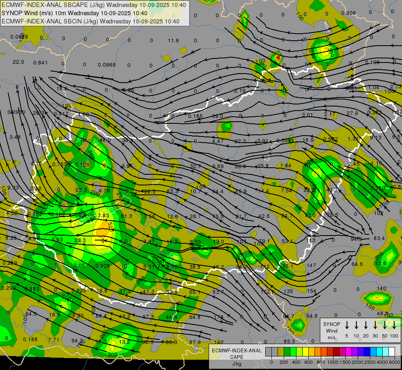
Task: Click the map value 0.841
Action: pos(41,63)
